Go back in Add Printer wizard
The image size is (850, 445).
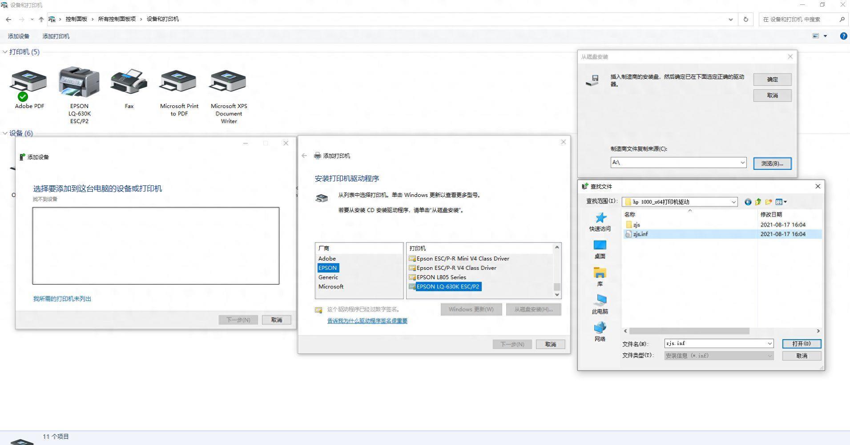(304, 156)
